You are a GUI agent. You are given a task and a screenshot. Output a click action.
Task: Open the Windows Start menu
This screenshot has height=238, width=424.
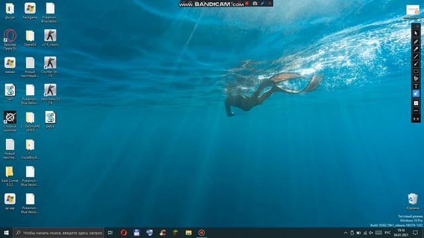tap(6, 233)
